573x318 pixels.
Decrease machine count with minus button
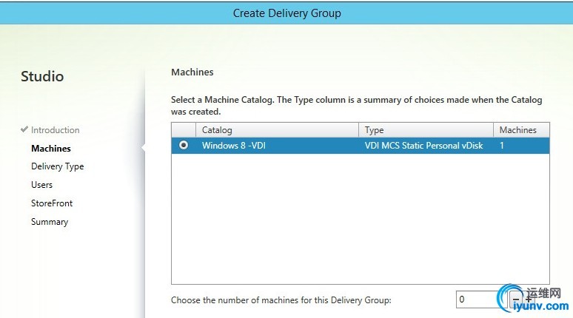coord(516,300)
